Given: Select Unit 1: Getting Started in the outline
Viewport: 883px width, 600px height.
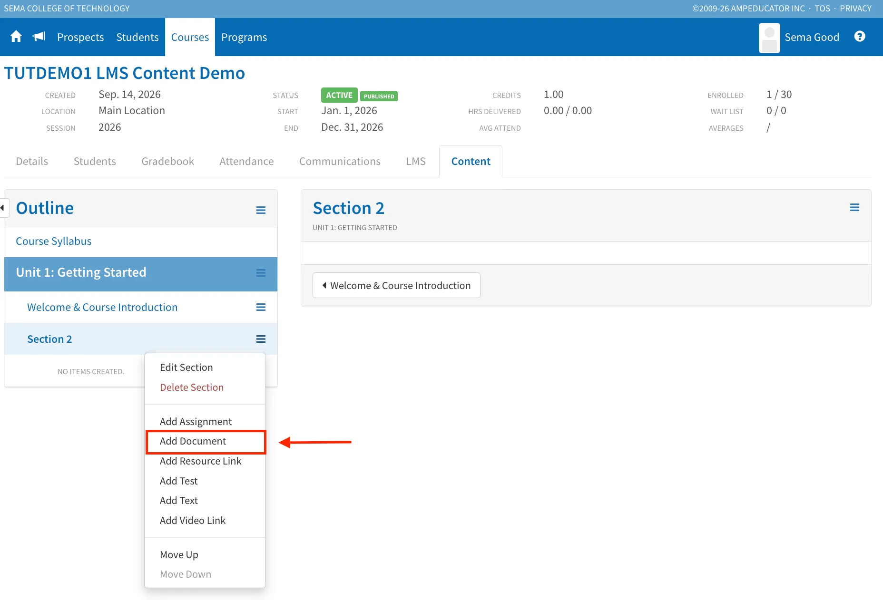Looking at the screenshot, I should coord(81,272).
